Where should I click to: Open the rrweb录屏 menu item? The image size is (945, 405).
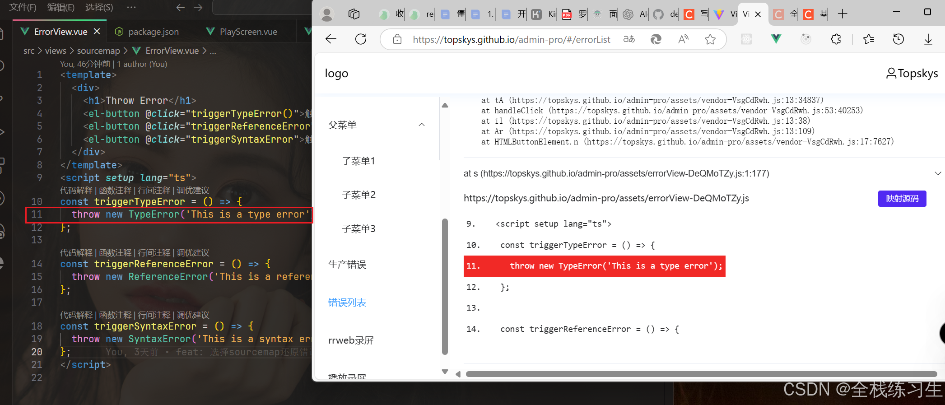click(x=351, y=340)
